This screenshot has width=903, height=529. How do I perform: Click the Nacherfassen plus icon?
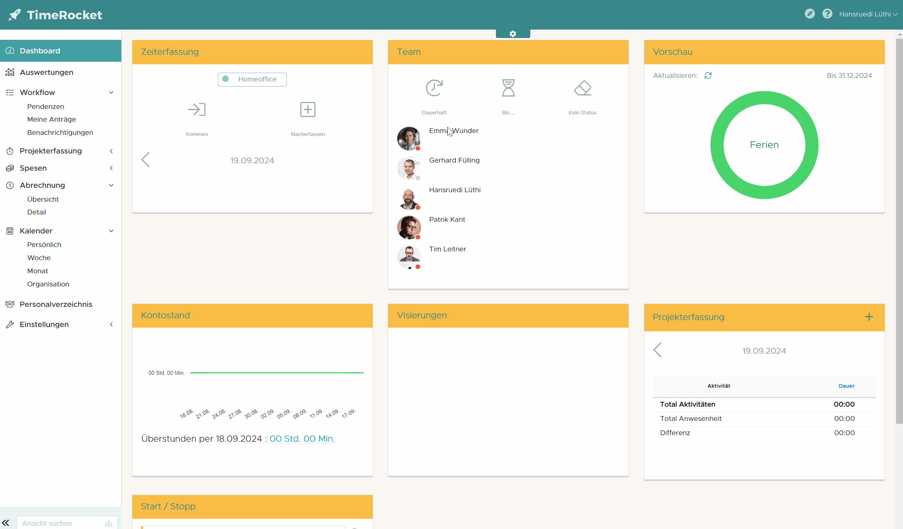coord(308,110)
